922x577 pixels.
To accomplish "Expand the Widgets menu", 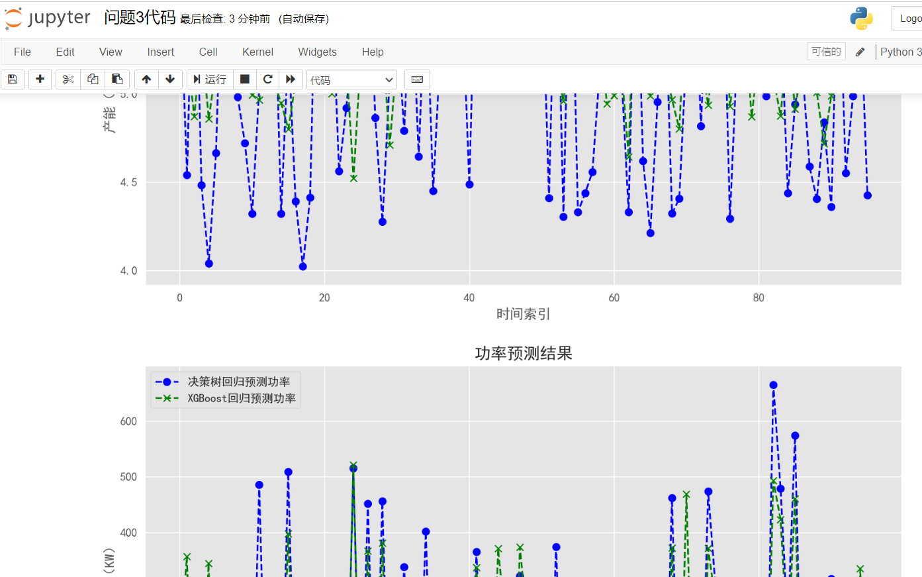I will click(317, 52).
